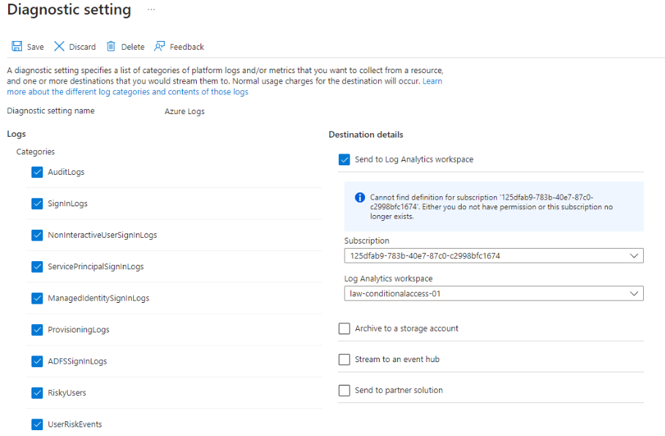The image size is (665, 436).
Task: Click the Save floppy disk icon
Action: (17, 46)
